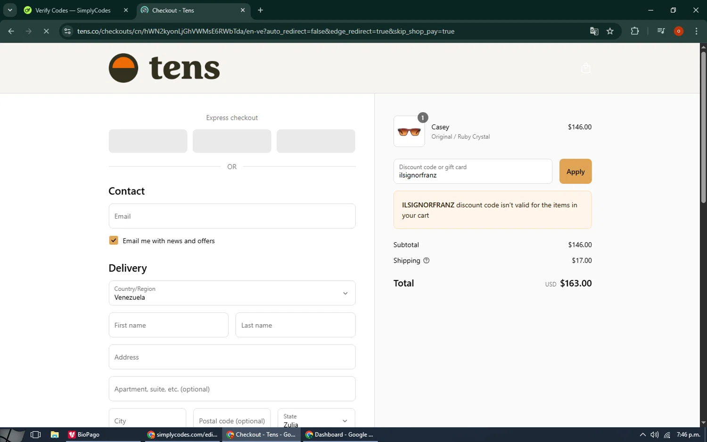This screenshot has width=707, height=442.
Task: Choose third express checkout button
Action: (316, 141)
